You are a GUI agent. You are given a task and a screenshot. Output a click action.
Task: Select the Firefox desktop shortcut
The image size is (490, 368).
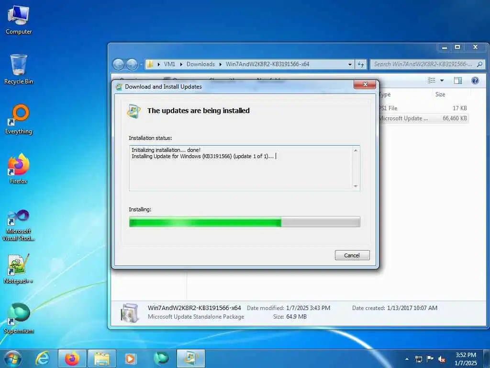19,169
